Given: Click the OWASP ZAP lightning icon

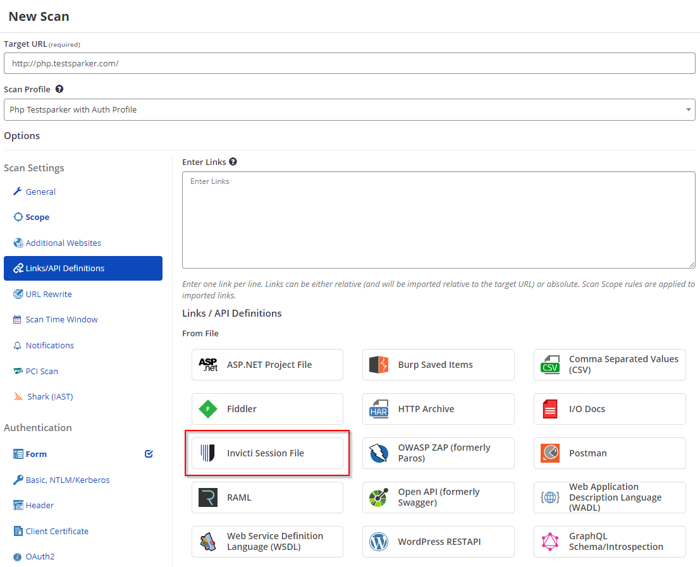Looking at the screenshot, I should pos(379,453).
